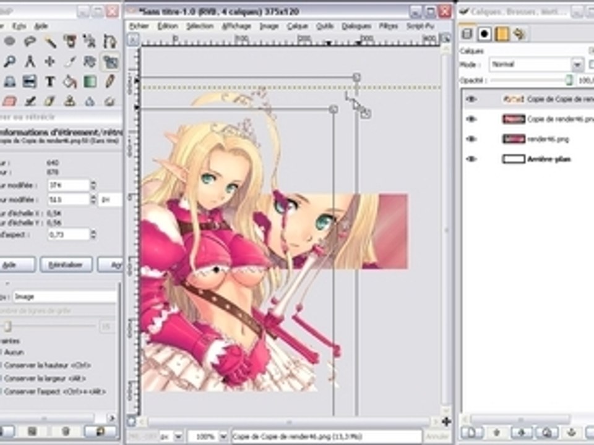
Task: Click the anchor layer button
Action: [571, 432]
